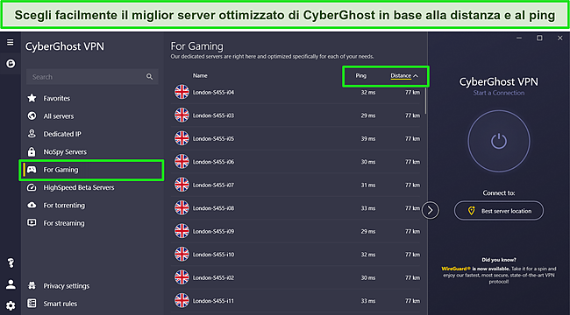Click the Privacy settings icon
Viewport: 570px width, 315px height.
(x=32, y=285)
